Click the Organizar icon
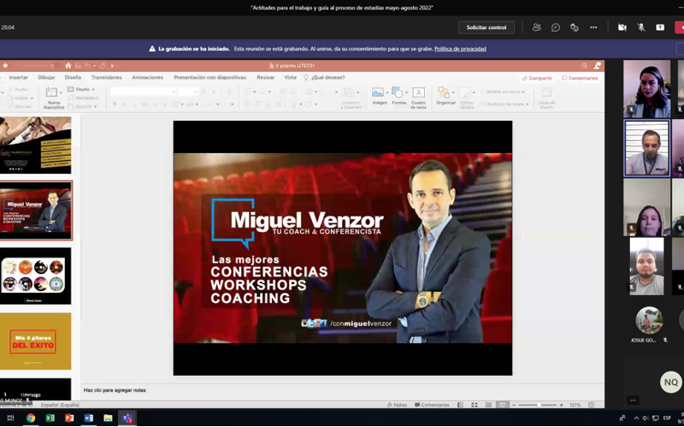This screenshot has width=684, height=427. click(x=444, y=92)
